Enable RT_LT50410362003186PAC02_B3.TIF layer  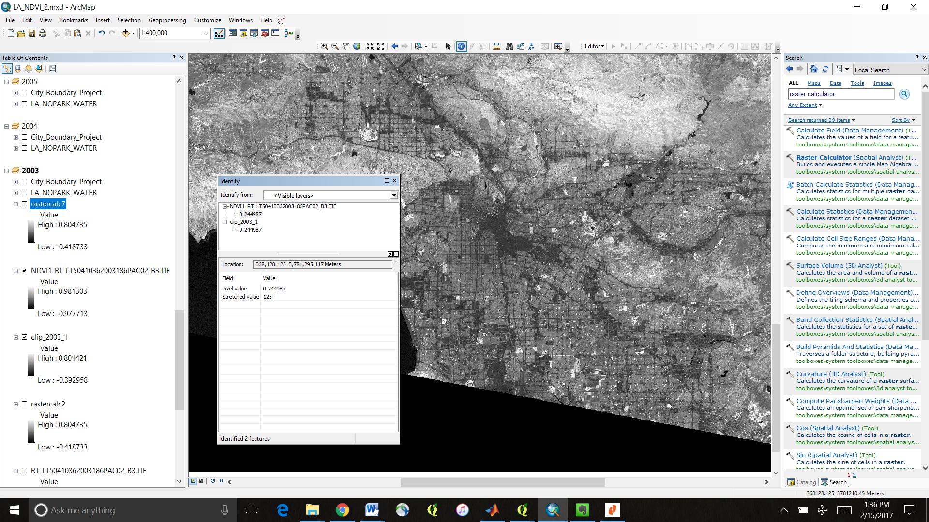click(24, 471)
